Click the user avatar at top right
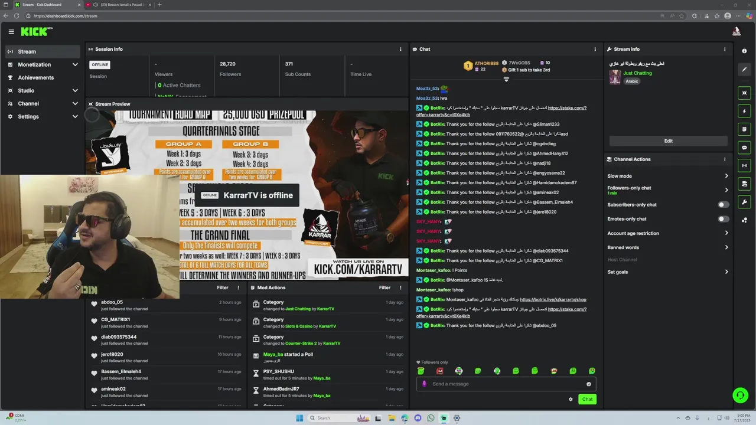 [736, 31]
